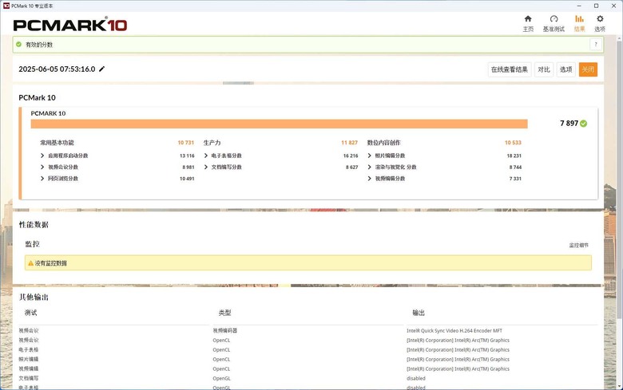Click the 数位内容创作 heading
Image resolution: width=623 pixels, height=390 pixels.
click(x=383, y=143)
